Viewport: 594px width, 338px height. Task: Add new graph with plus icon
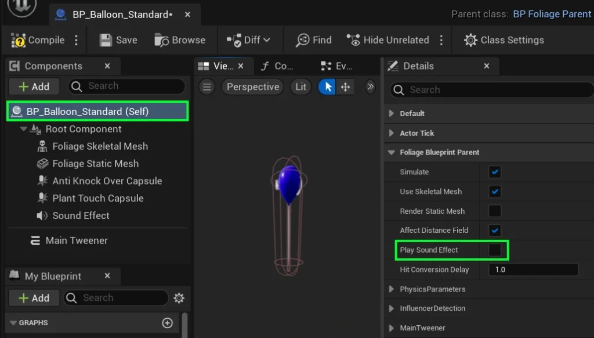coord(168,323)
